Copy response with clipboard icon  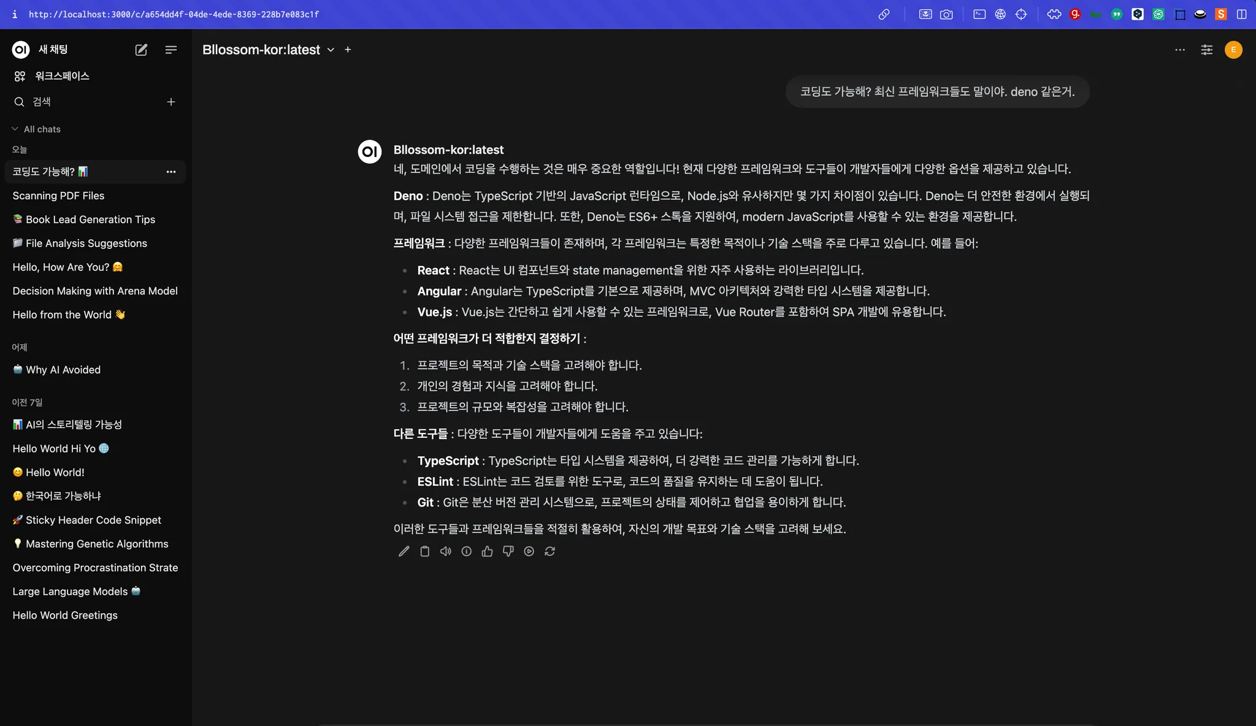[x=424, y=551]
